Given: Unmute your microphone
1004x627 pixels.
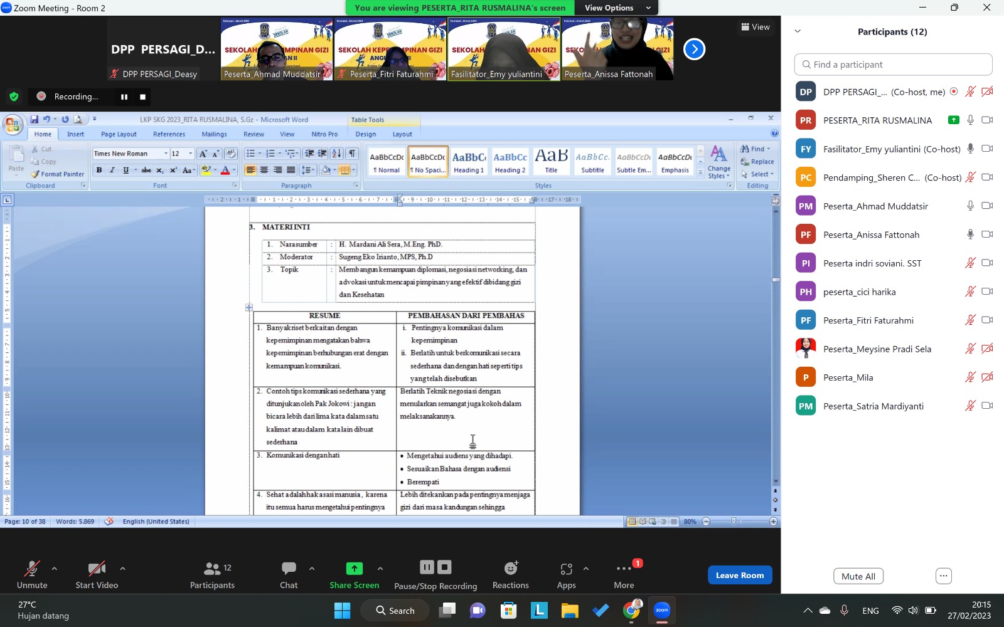Looking at the screenshot, I should click(x=31, y=569).
